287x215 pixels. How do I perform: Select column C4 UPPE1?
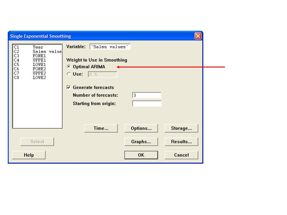coord(38,60)
